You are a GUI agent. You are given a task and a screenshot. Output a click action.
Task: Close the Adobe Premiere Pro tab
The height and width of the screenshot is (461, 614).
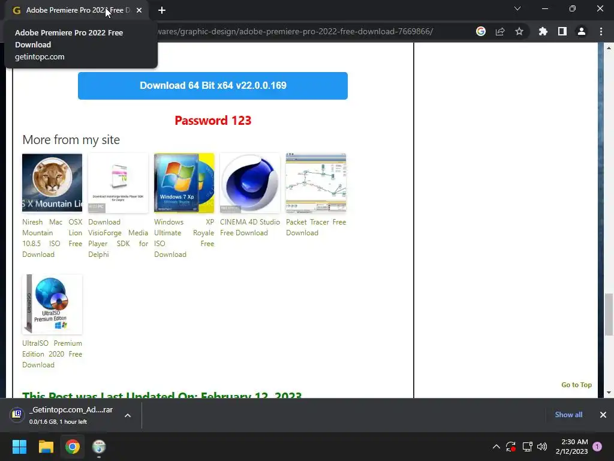139,10
